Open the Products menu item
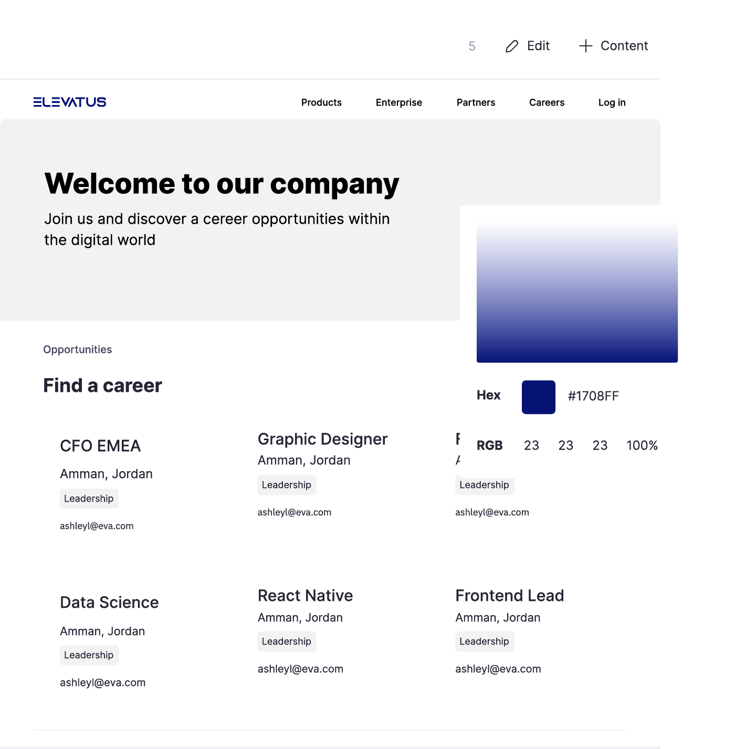Image resolution: width=735 pixels, height=749 pixels. (321, 102)
